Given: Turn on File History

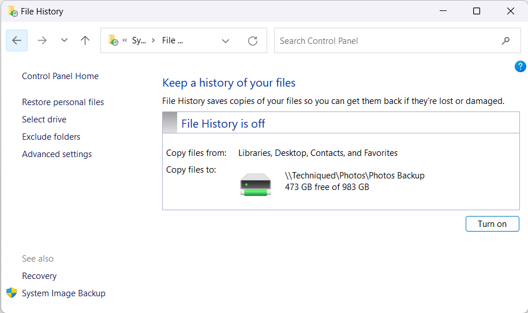Looking at the screenshot, I should click(x=492, y=223).
